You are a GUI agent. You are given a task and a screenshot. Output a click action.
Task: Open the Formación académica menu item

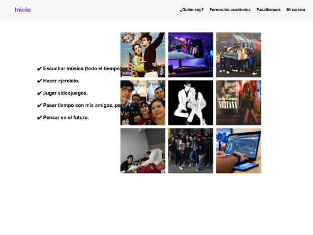pos(230,10)
